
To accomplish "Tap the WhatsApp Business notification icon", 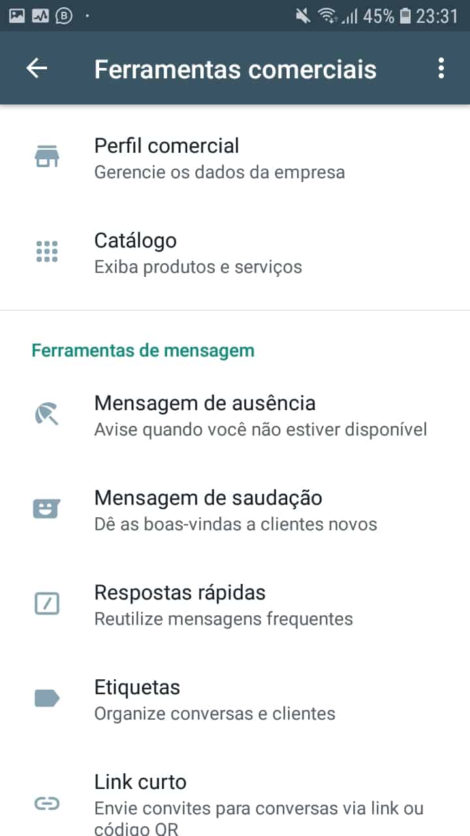I will tap(64, 16).
